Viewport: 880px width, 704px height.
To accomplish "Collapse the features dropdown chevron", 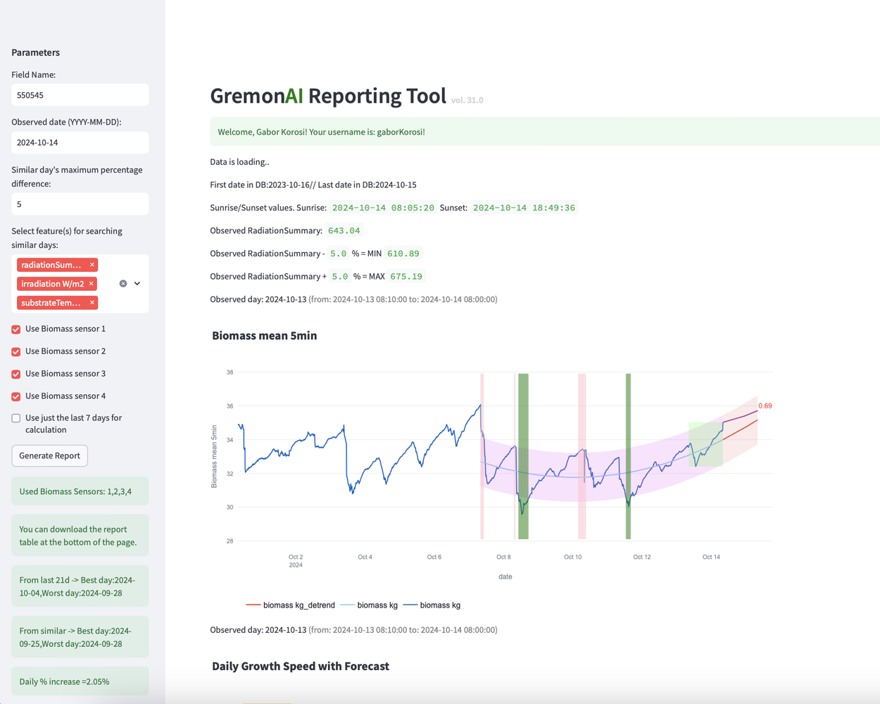I will [x=138, y=283].
